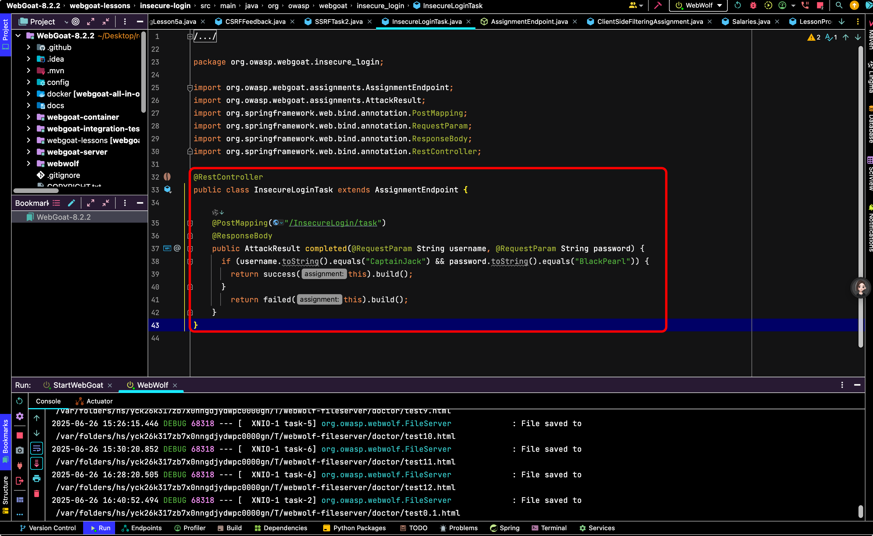Click the webgoat-lessons breadcrumb
873x536 pixels.
(x=100, y=6)
